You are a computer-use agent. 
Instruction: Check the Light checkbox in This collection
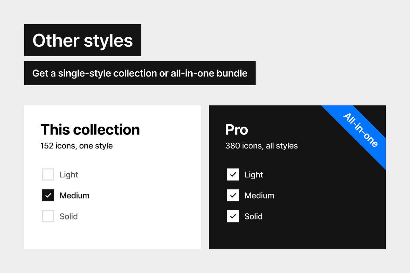48,175
